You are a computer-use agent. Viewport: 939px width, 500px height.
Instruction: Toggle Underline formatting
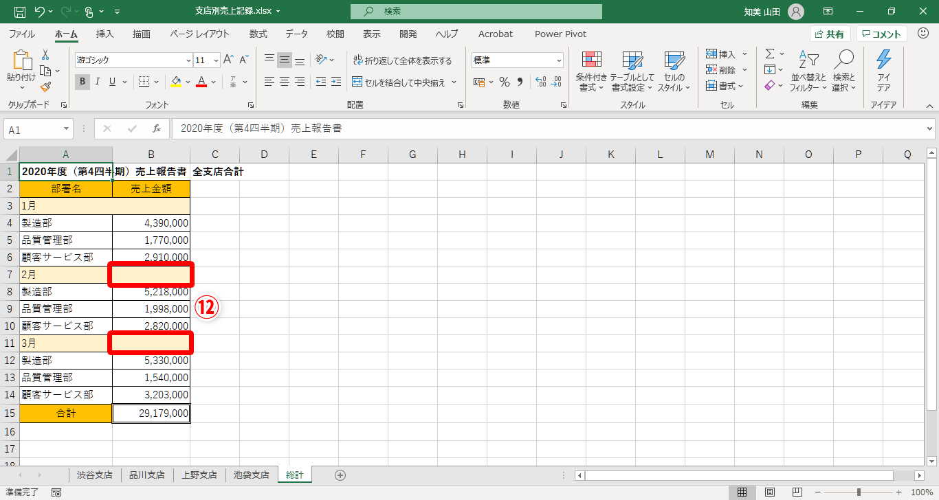[113, 82]
